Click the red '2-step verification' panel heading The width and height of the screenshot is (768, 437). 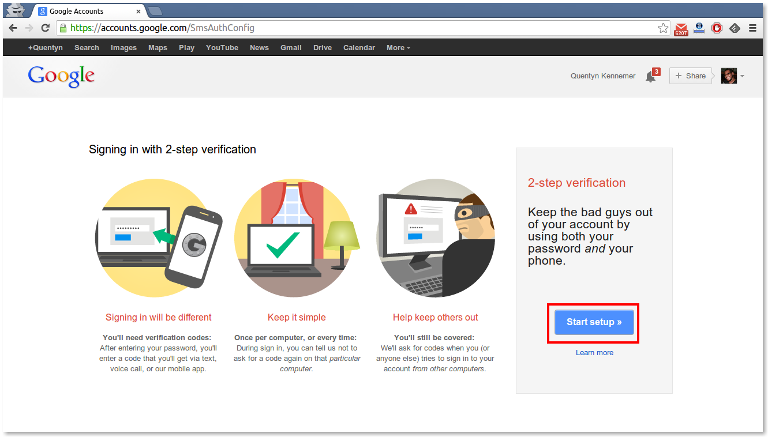(576, 183)
